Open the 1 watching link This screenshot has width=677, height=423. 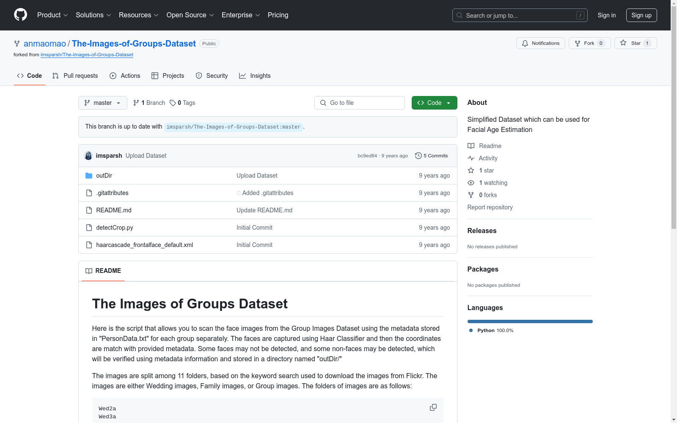[493, 183]
